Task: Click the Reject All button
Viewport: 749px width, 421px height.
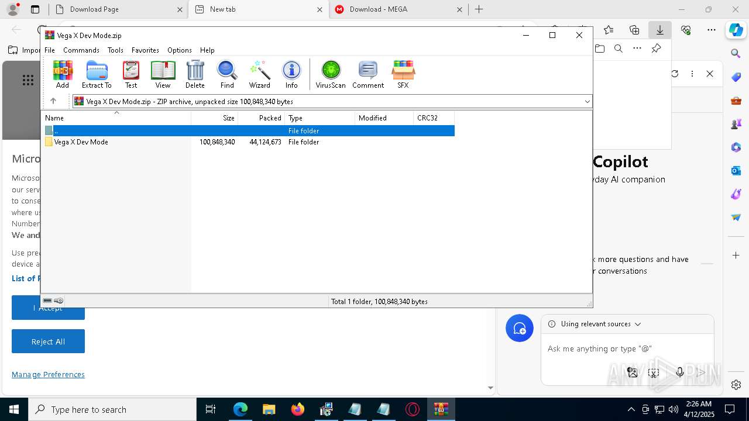Action: 48,341
